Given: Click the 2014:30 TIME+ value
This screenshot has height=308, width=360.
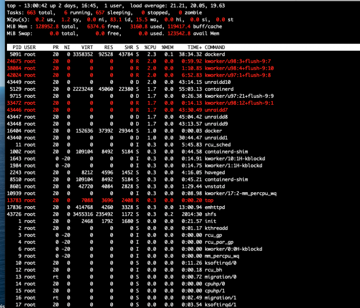Looking at the screenshot, I should click(192, 214).
